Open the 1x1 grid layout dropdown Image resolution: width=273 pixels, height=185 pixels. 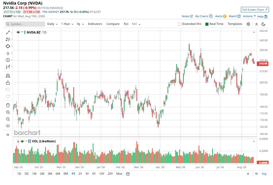click(136, 24)
